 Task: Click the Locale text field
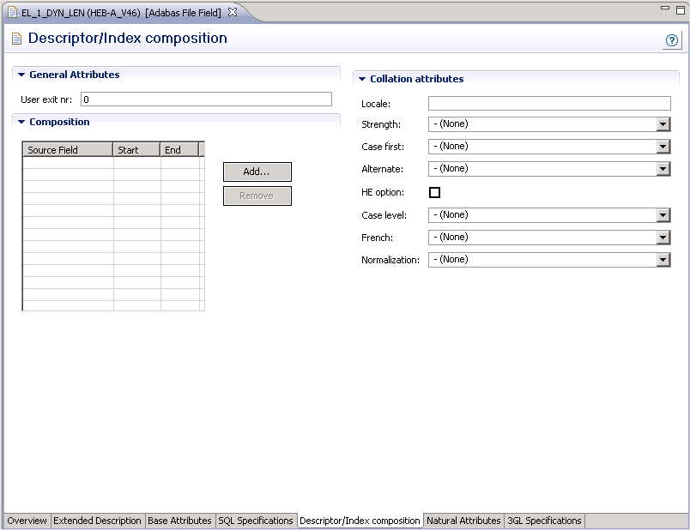pos(548,104)
